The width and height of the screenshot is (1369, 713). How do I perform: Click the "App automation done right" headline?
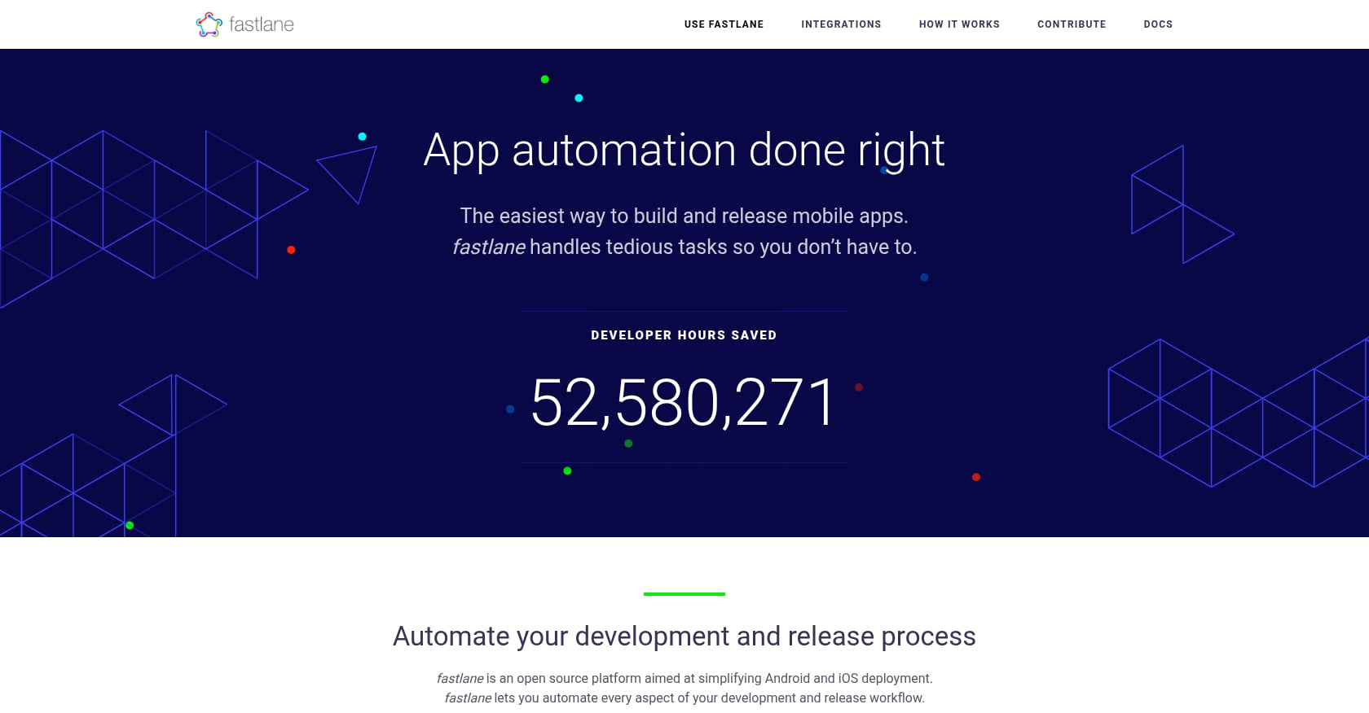point(684,151)
